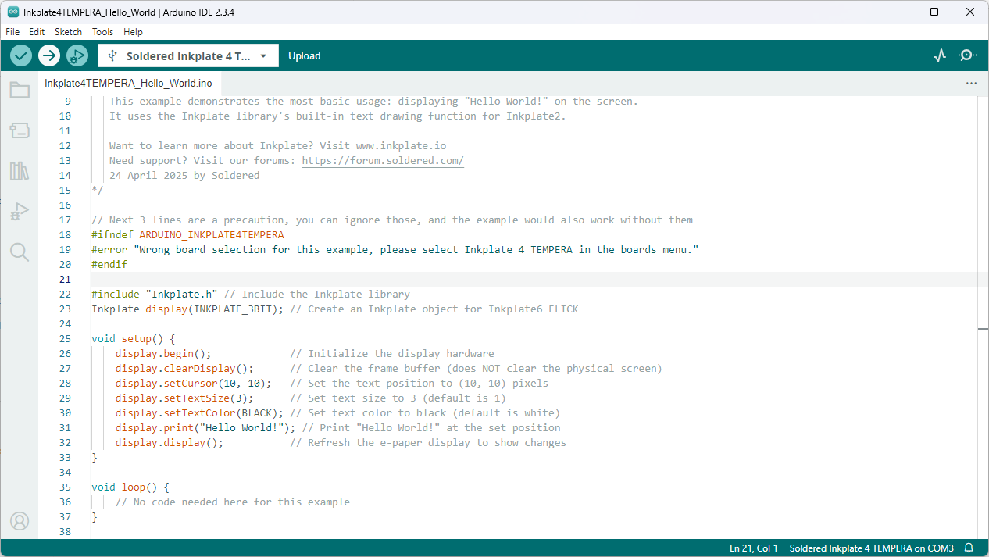Viewport: 989px width, 557px height.
Task: Open the Serial Monitor
Action: [968, 55]
